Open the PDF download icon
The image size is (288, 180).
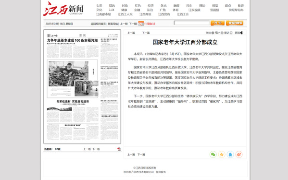tap(119, 149)
